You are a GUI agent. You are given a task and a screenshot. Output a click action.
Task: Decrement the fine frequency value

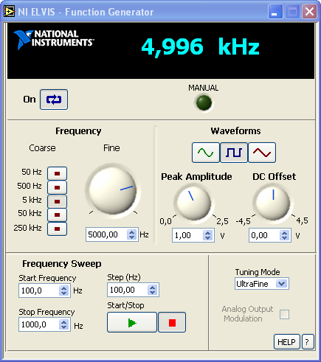[132, 237]
